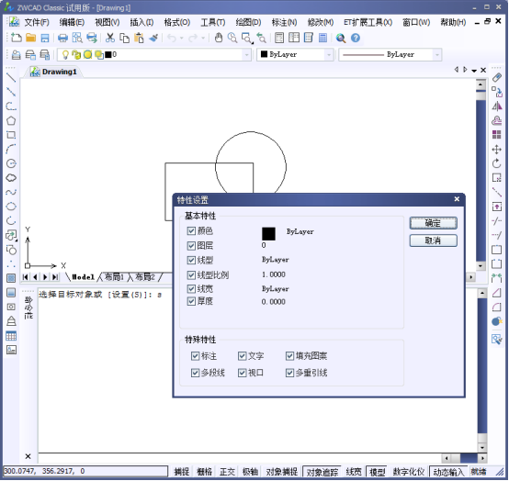The width and height of the screenshot is (509, 481).
Task: Click the 取消 button
Action: click(434, 240)
